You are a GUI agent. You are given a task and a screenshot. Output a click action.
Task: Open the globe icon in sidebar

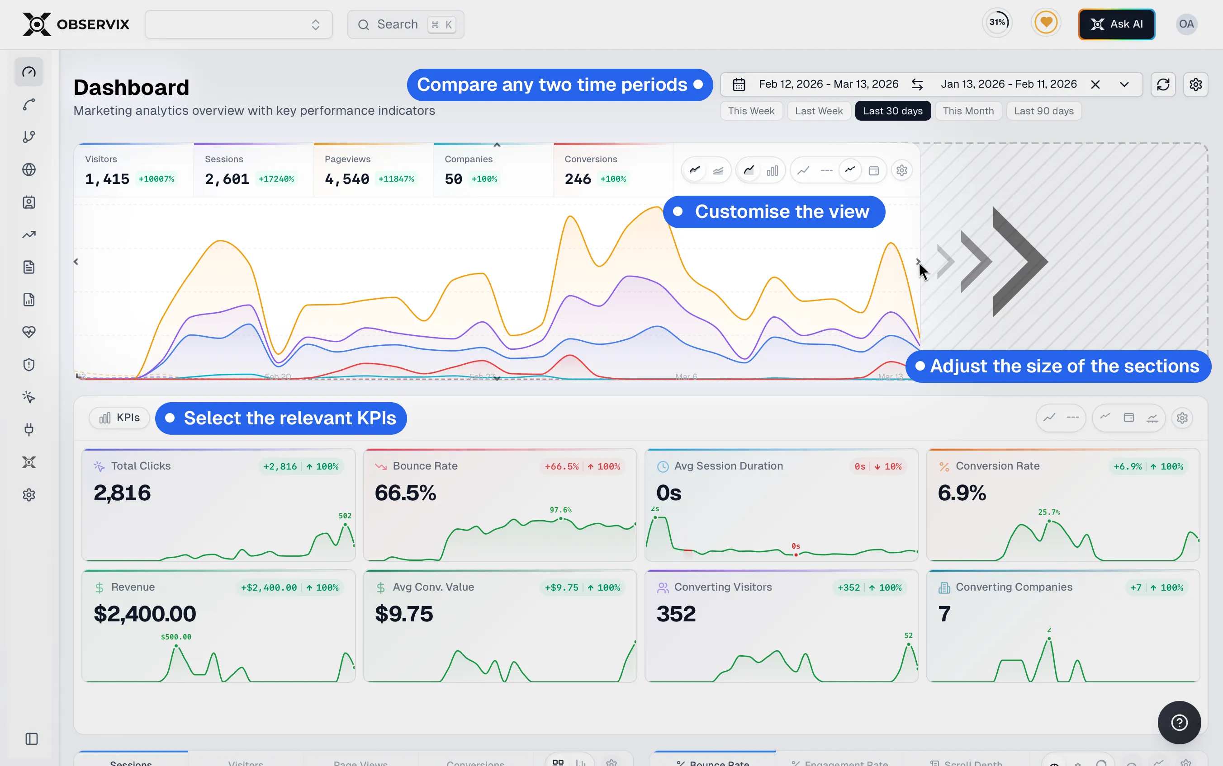coord(29,170)
